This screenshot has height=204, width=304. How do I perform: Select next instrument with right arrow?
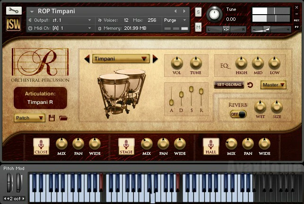155,59
